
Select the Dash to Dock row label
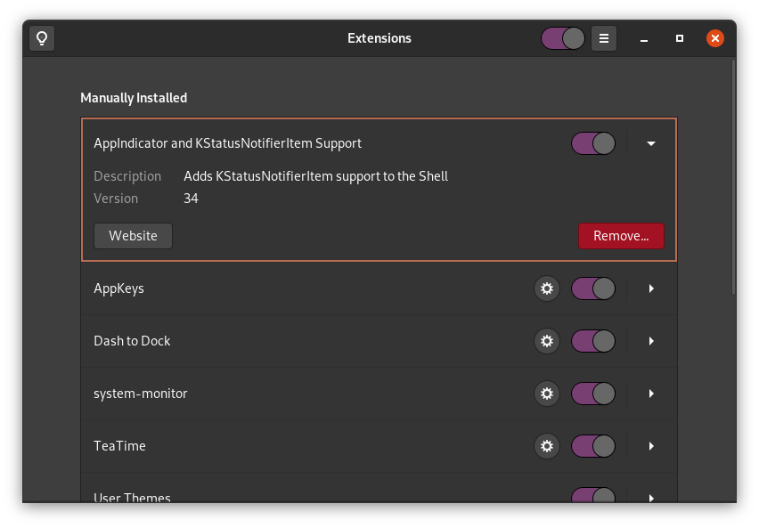coord(132,341)
